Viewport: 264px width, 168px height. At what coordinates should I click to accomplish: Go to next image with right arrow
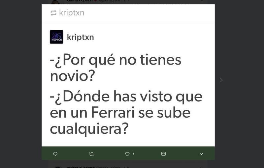(221, 80)
